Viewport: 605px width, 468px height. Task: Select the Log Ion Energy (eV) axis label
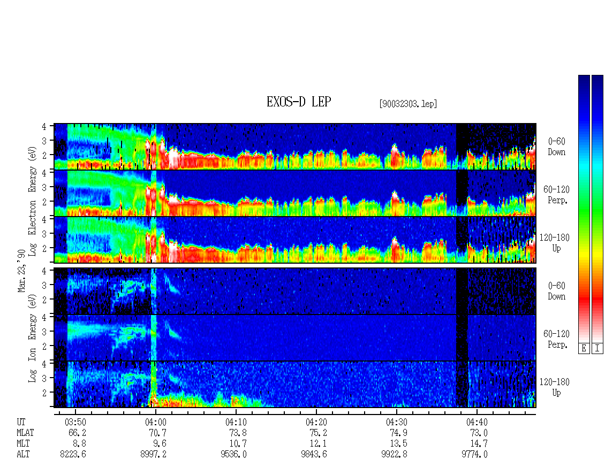coord(33,338)
